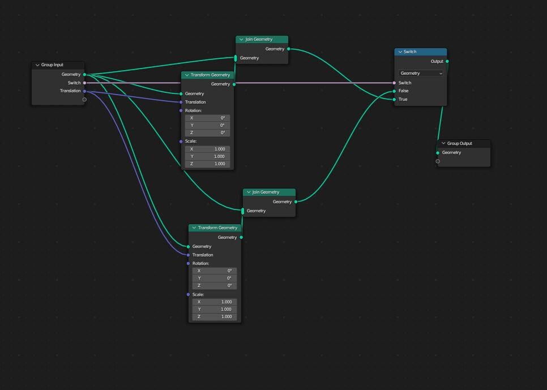This screenshot has height=390, width=547.
Task: Click the Translation output socket on Group Input
Action: (x=84, y=91)
